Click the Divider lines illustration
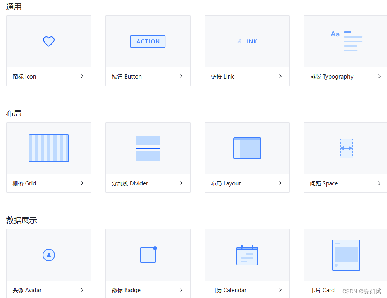The image size is (387, 298). point(148,148)
